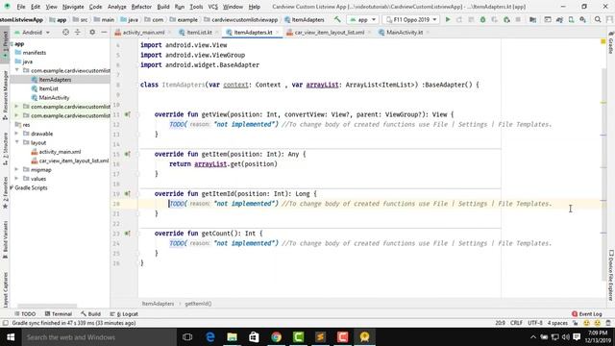Open Google Chrome from taskbar
615x346 pixels.
[x=276, y=337]
